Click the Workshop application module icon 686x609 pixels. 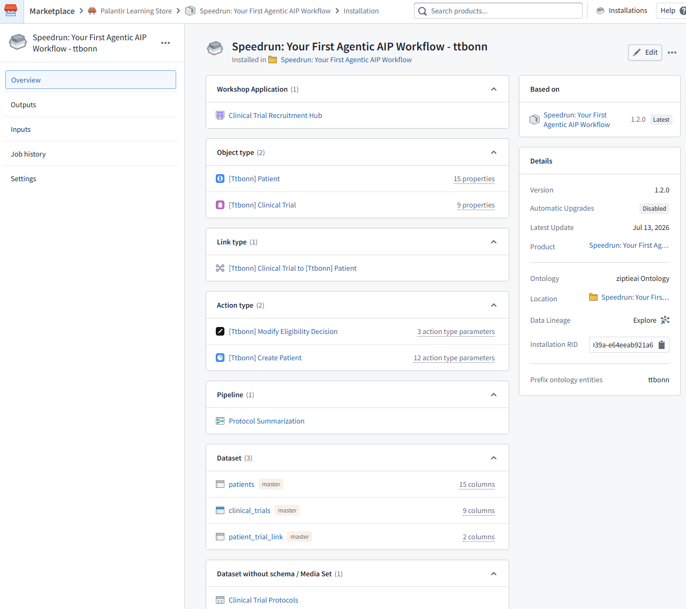(220, 115)
